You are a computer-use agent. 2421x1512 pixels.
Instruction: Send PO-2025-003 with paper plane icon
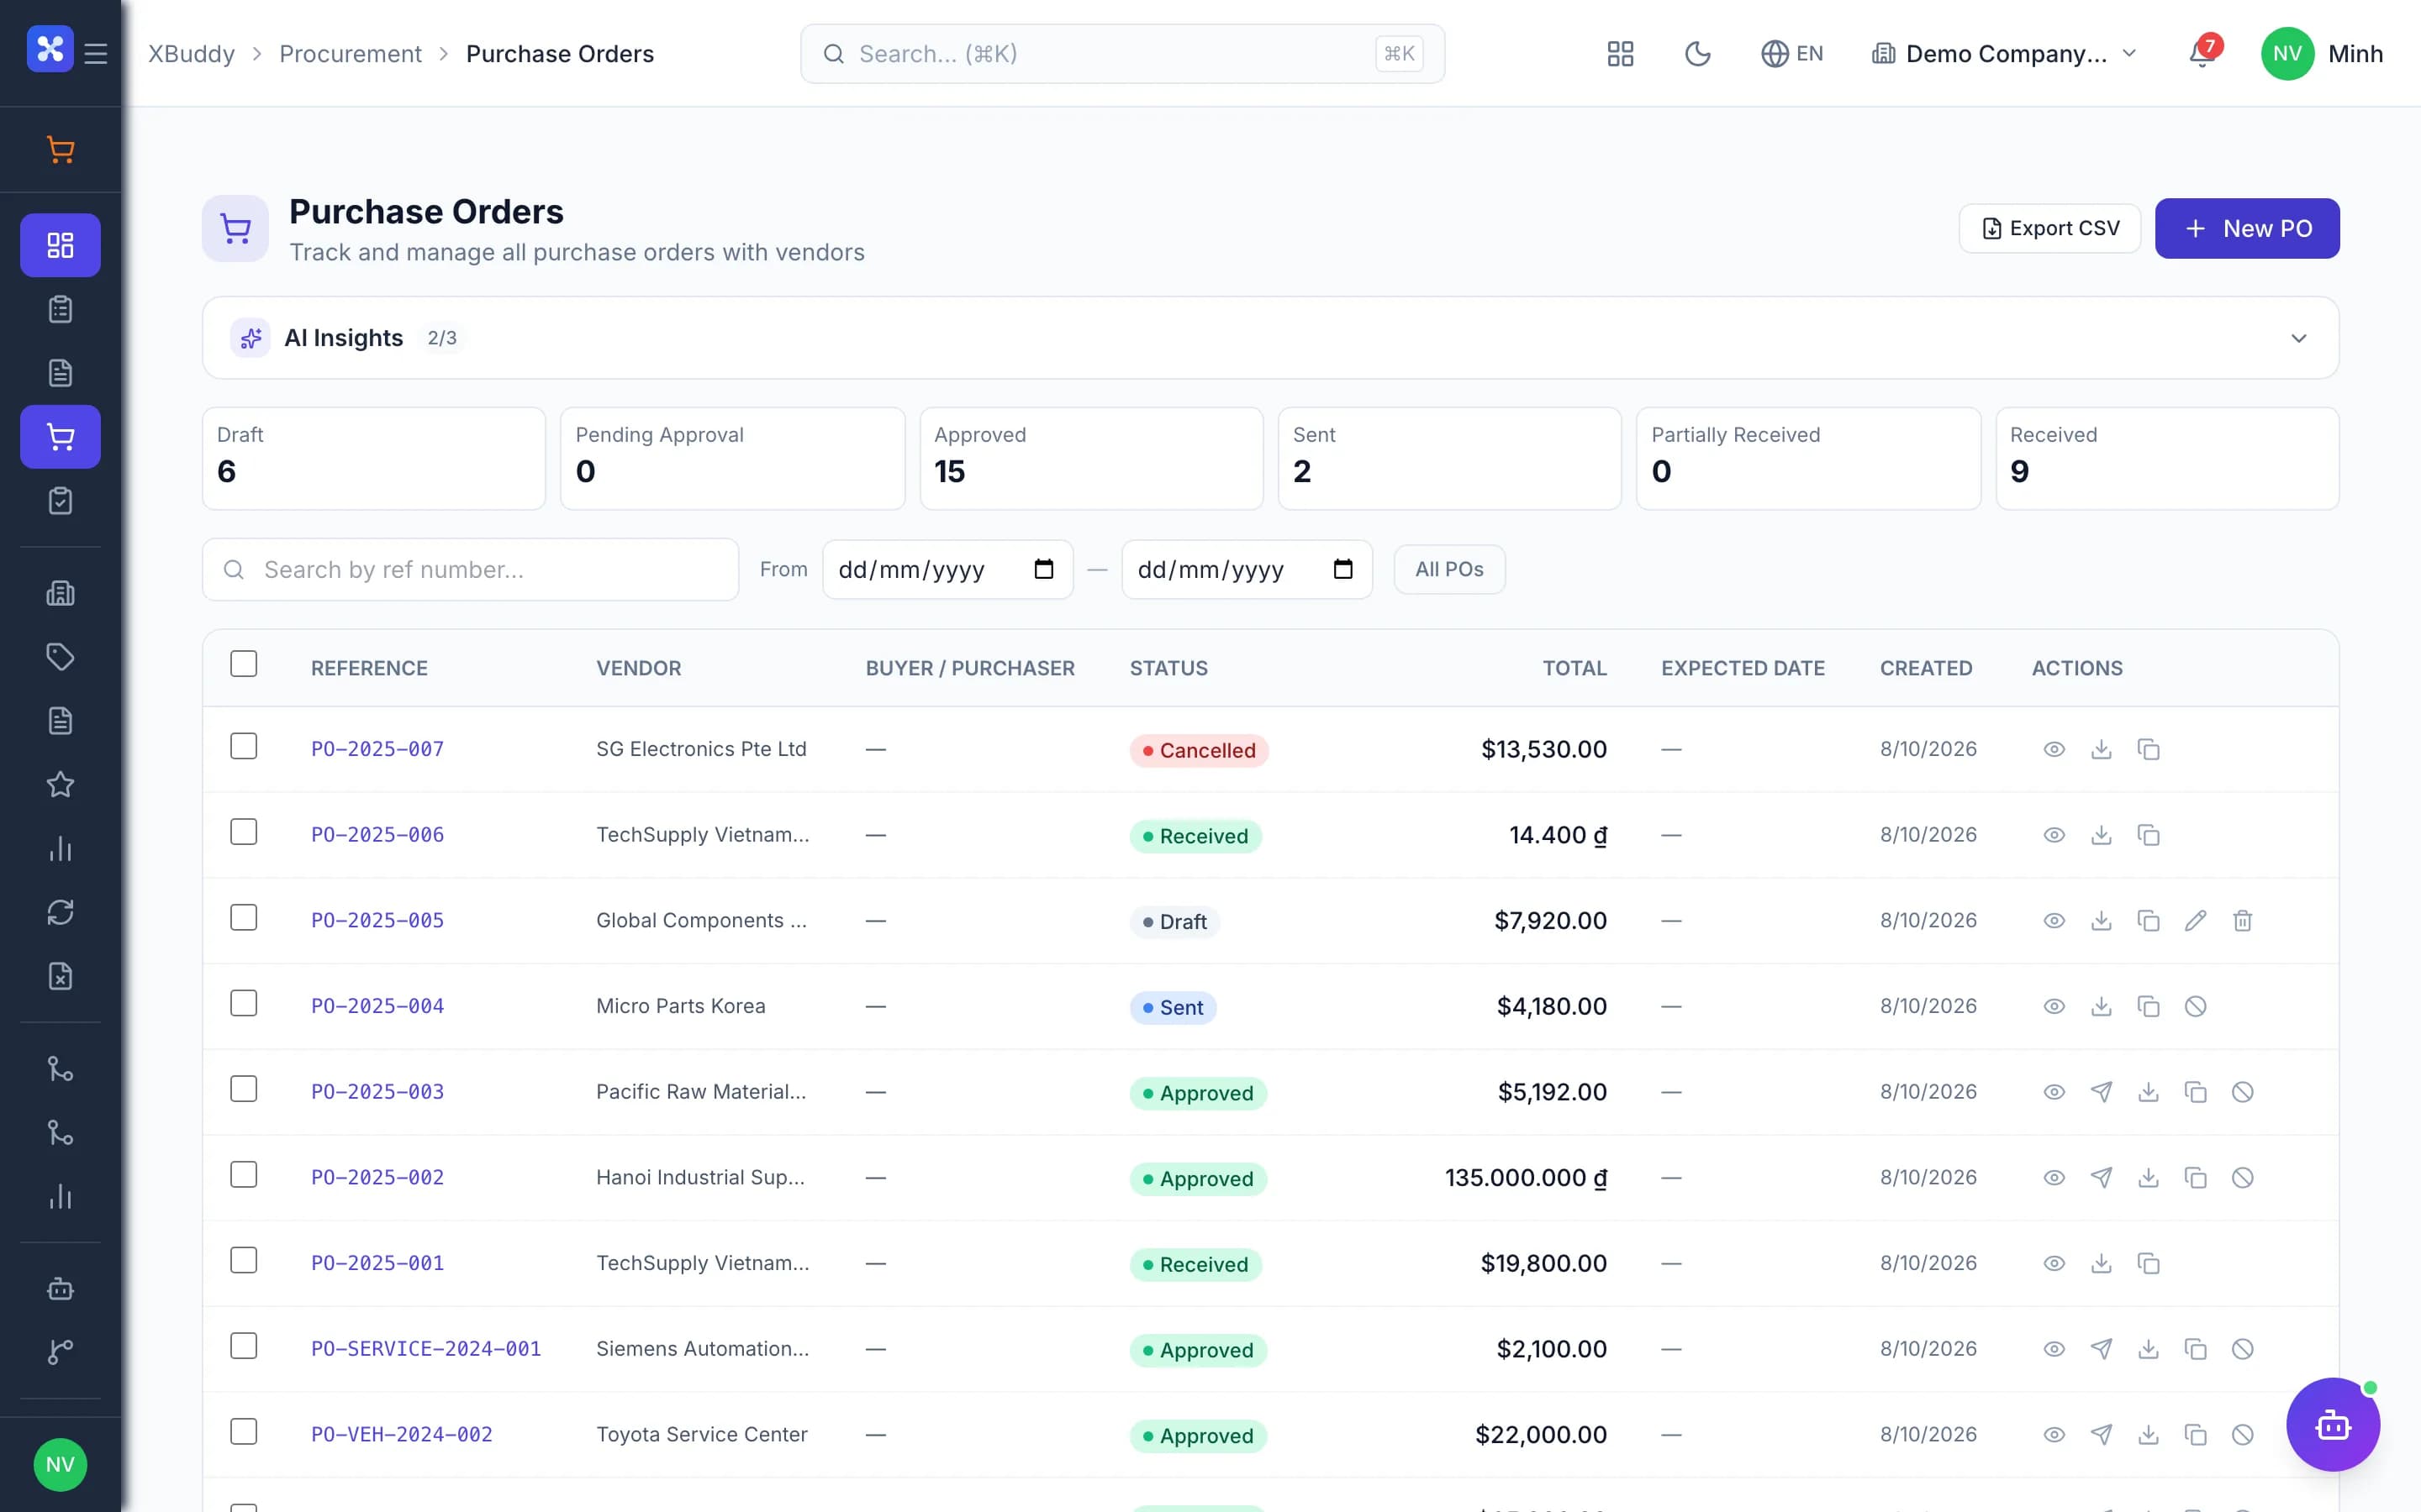pyautogui.click(x=2101, y=1092)
